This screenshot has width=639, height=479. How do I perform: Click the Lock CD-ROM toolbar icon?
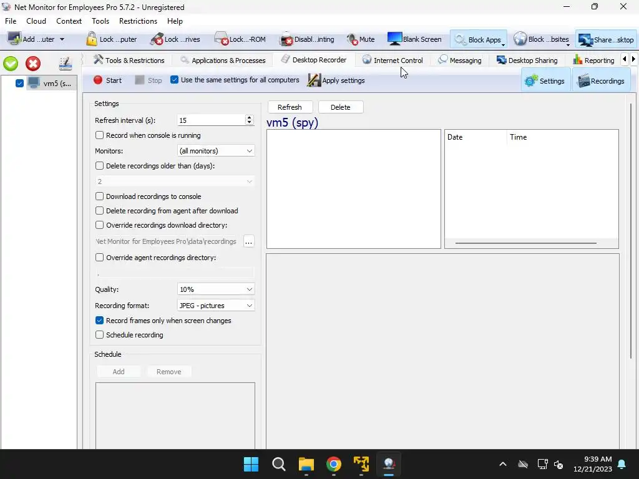coord(221,39)
